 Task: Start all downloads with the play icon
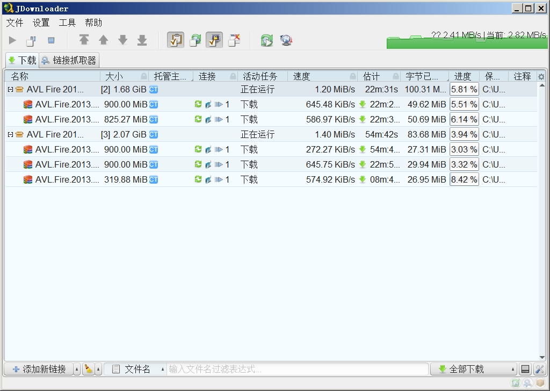pos(12,40)
